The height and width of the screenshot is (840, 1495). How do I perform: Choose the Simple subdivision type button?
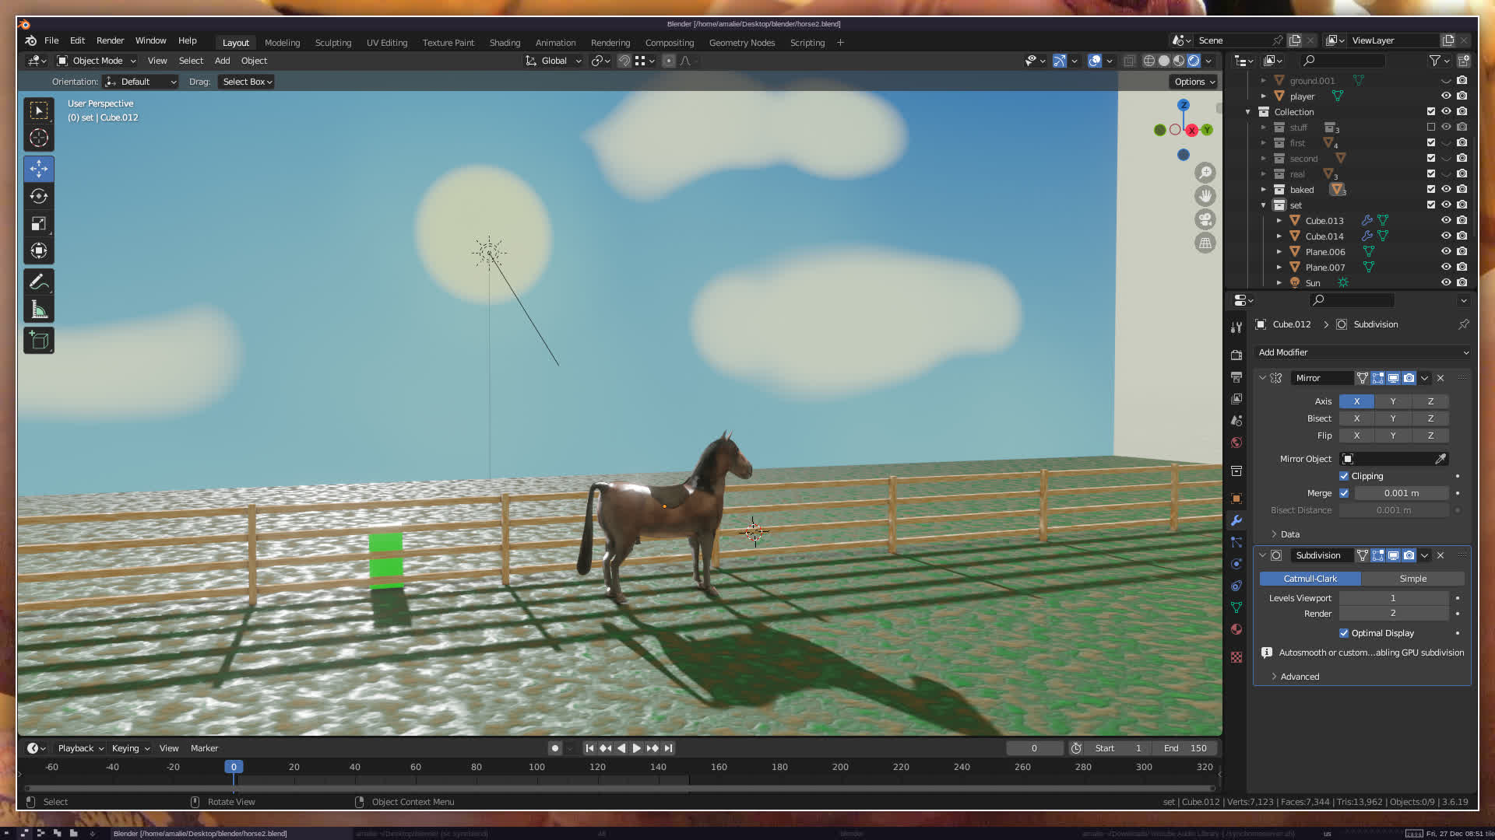1412,579
